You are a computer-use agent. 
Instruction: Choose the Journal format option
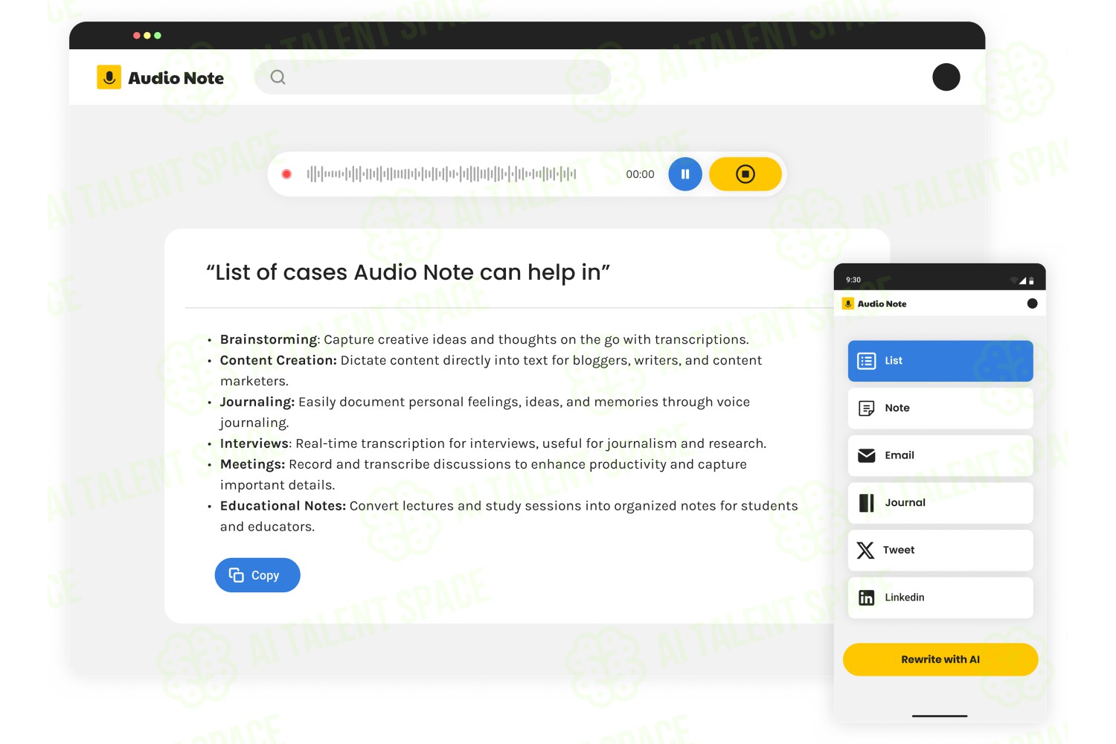pyautogui.click(x=940, y=503)
